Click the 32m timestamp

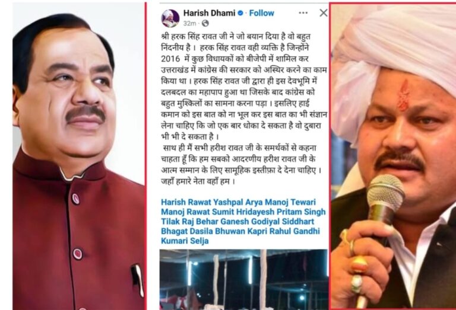(189, 23)
